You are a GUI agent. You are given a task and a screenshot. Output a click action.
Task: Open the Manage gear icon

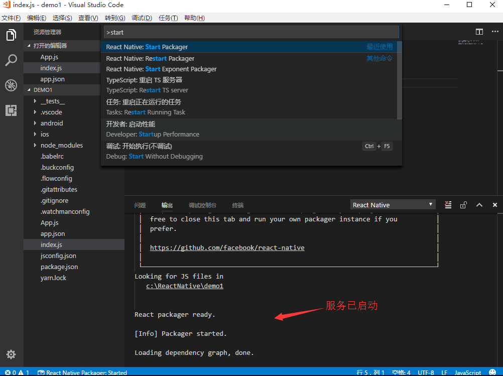pos(11,354)
